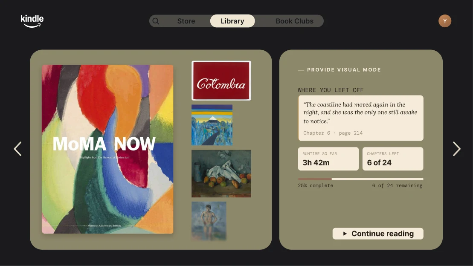The width and height of the screenshot is (473, 266).
Task: Open the Y profile avatar
Action: coord(445,21)
